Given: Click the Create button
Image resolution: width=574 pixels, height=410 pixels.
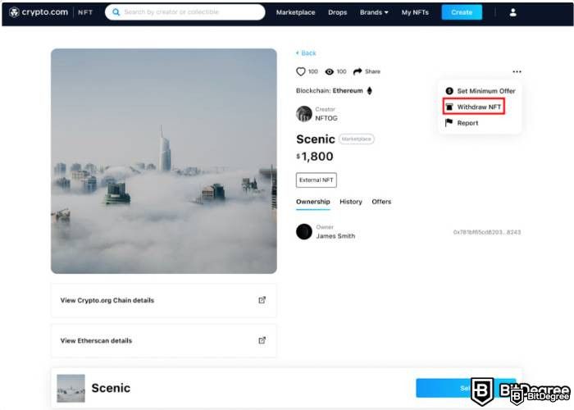Looking at the screenshot, I should pyautogui.click(x=462, y=12).
